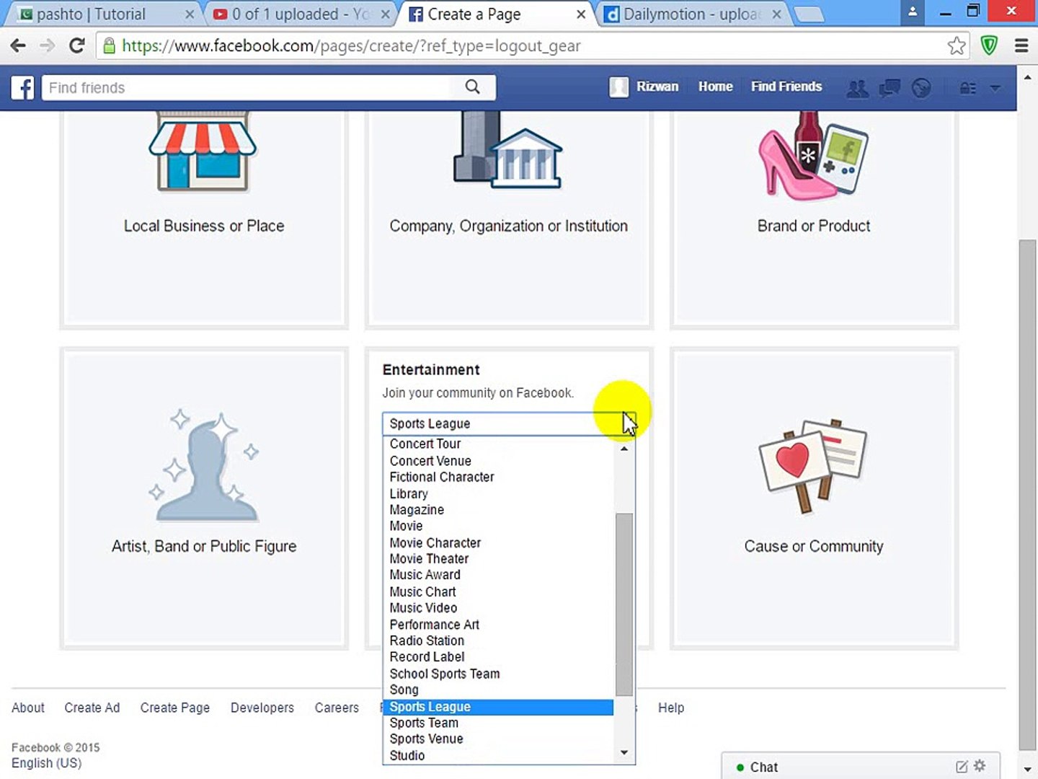Click the Sports League category dropdown
Viewport: 1038px width, 779px height.
click(508, 423)
